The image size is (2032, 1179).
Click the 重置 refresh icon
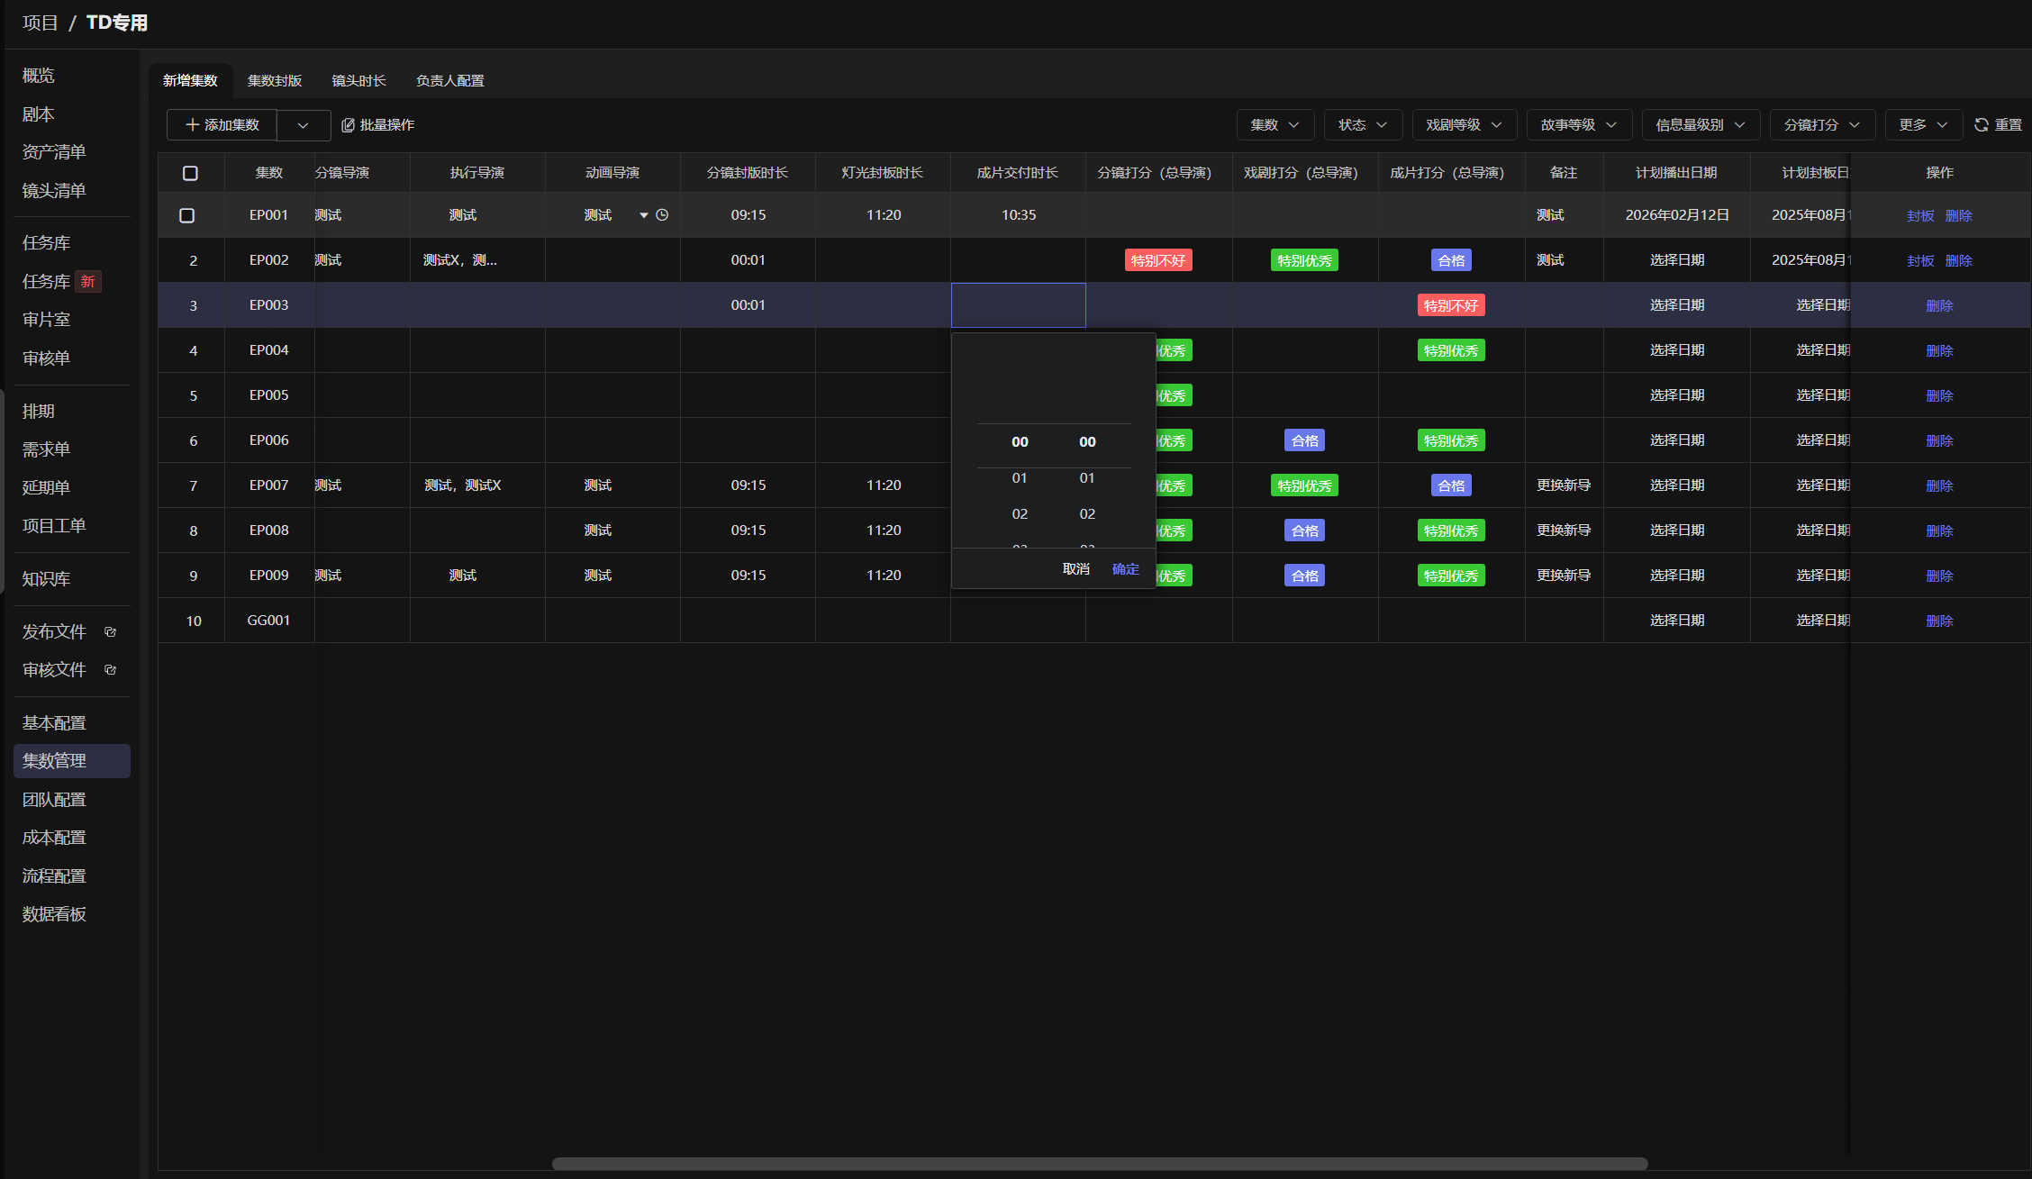click(x=1981, y=124)
